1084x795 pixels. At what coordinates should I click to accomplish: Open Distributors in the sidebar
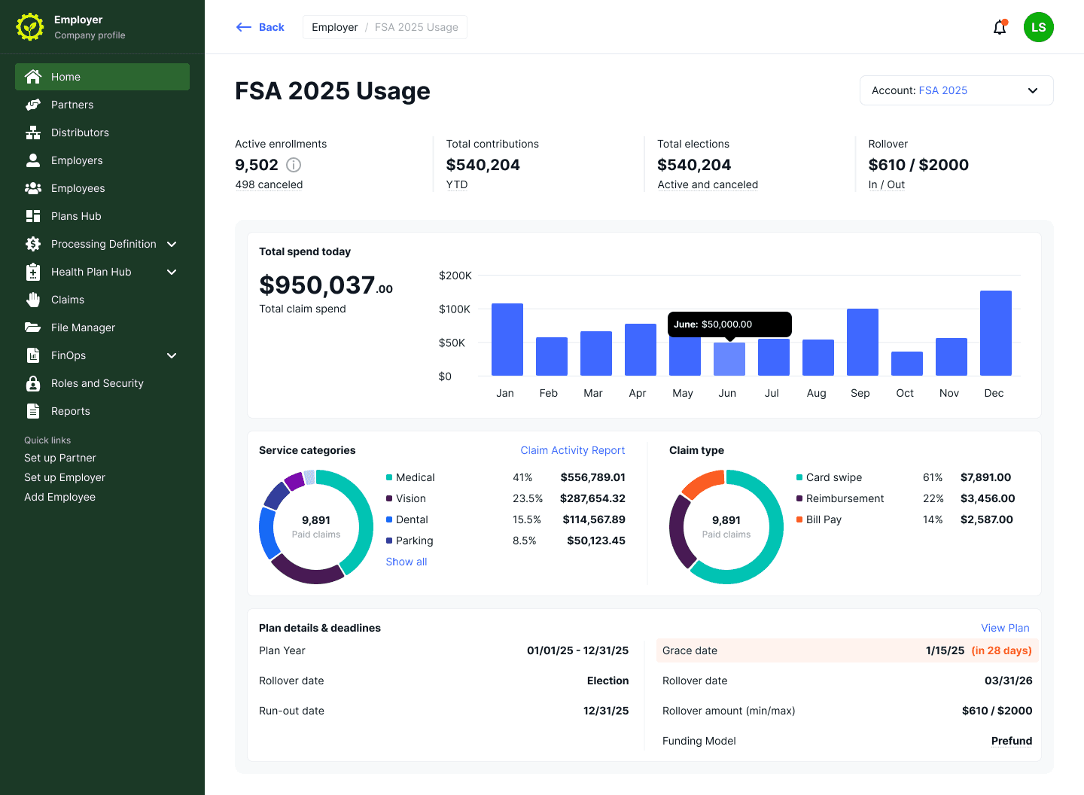102,132
